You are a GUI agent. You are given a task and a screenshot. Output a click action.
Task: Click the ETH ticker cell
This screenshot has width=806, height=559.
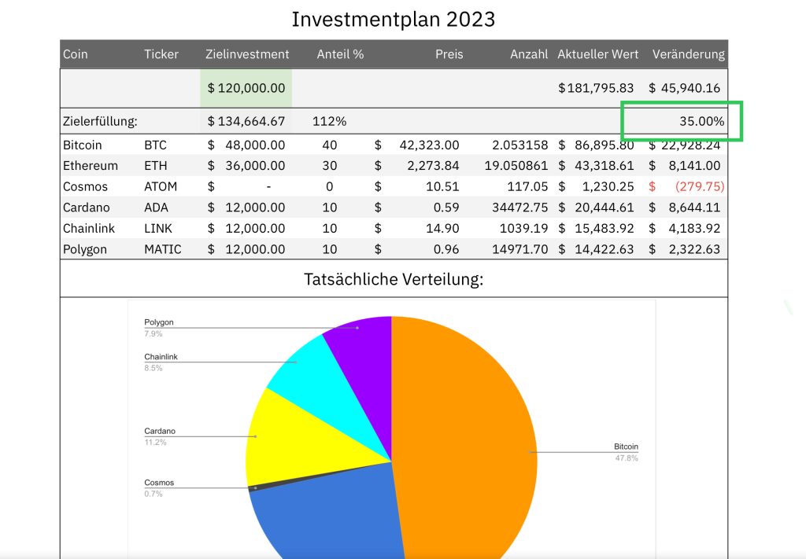(156, 165)
